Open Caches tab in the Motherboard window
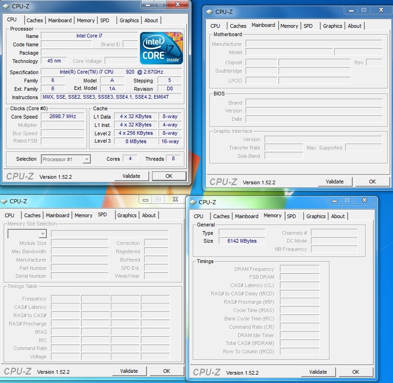The image size is (393, 383). click(x=238, y=26)
